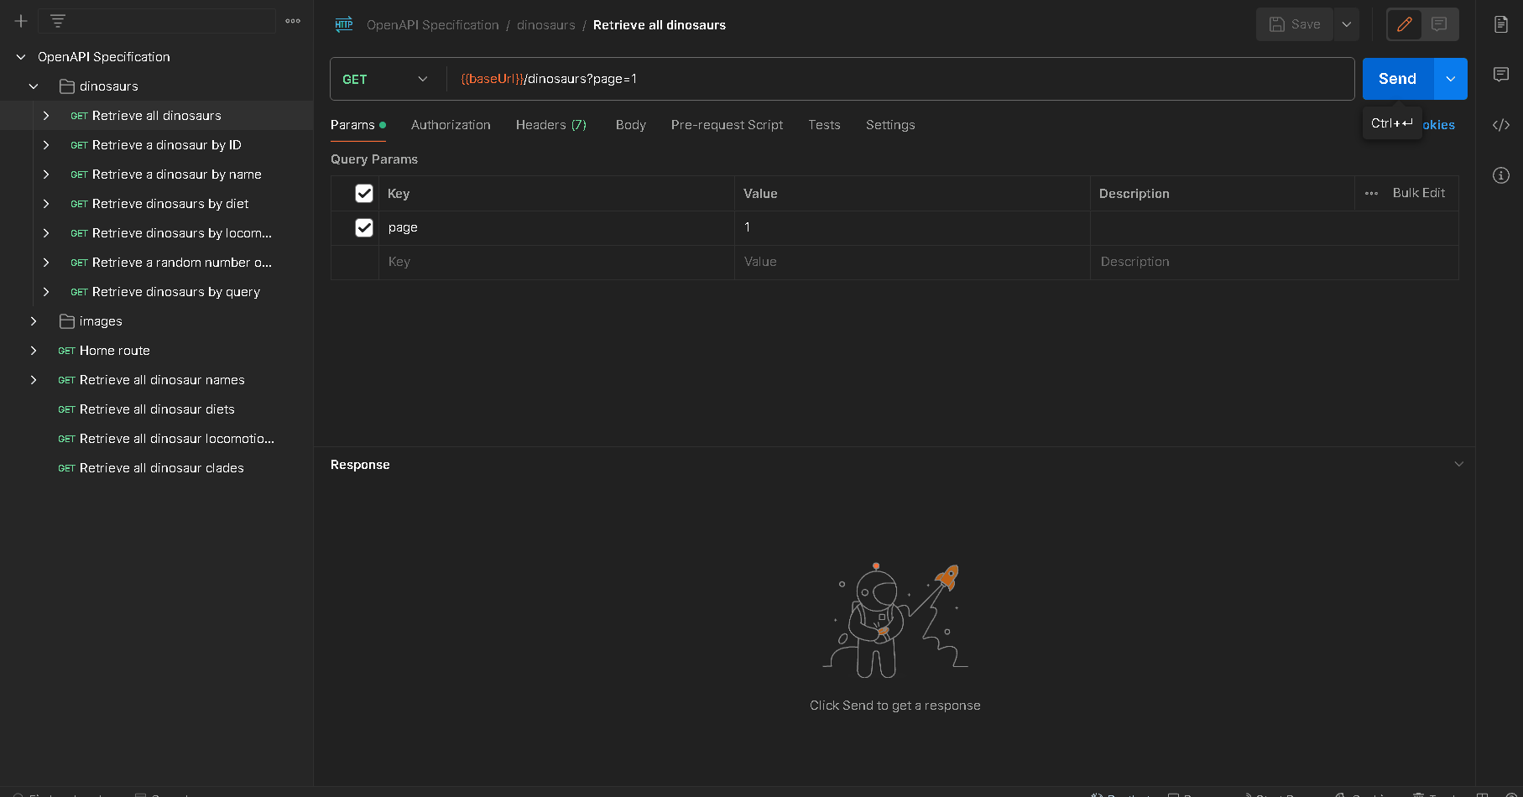
Task: Select Retrieve all dinosaur diets request
Action: coord(157,409)
